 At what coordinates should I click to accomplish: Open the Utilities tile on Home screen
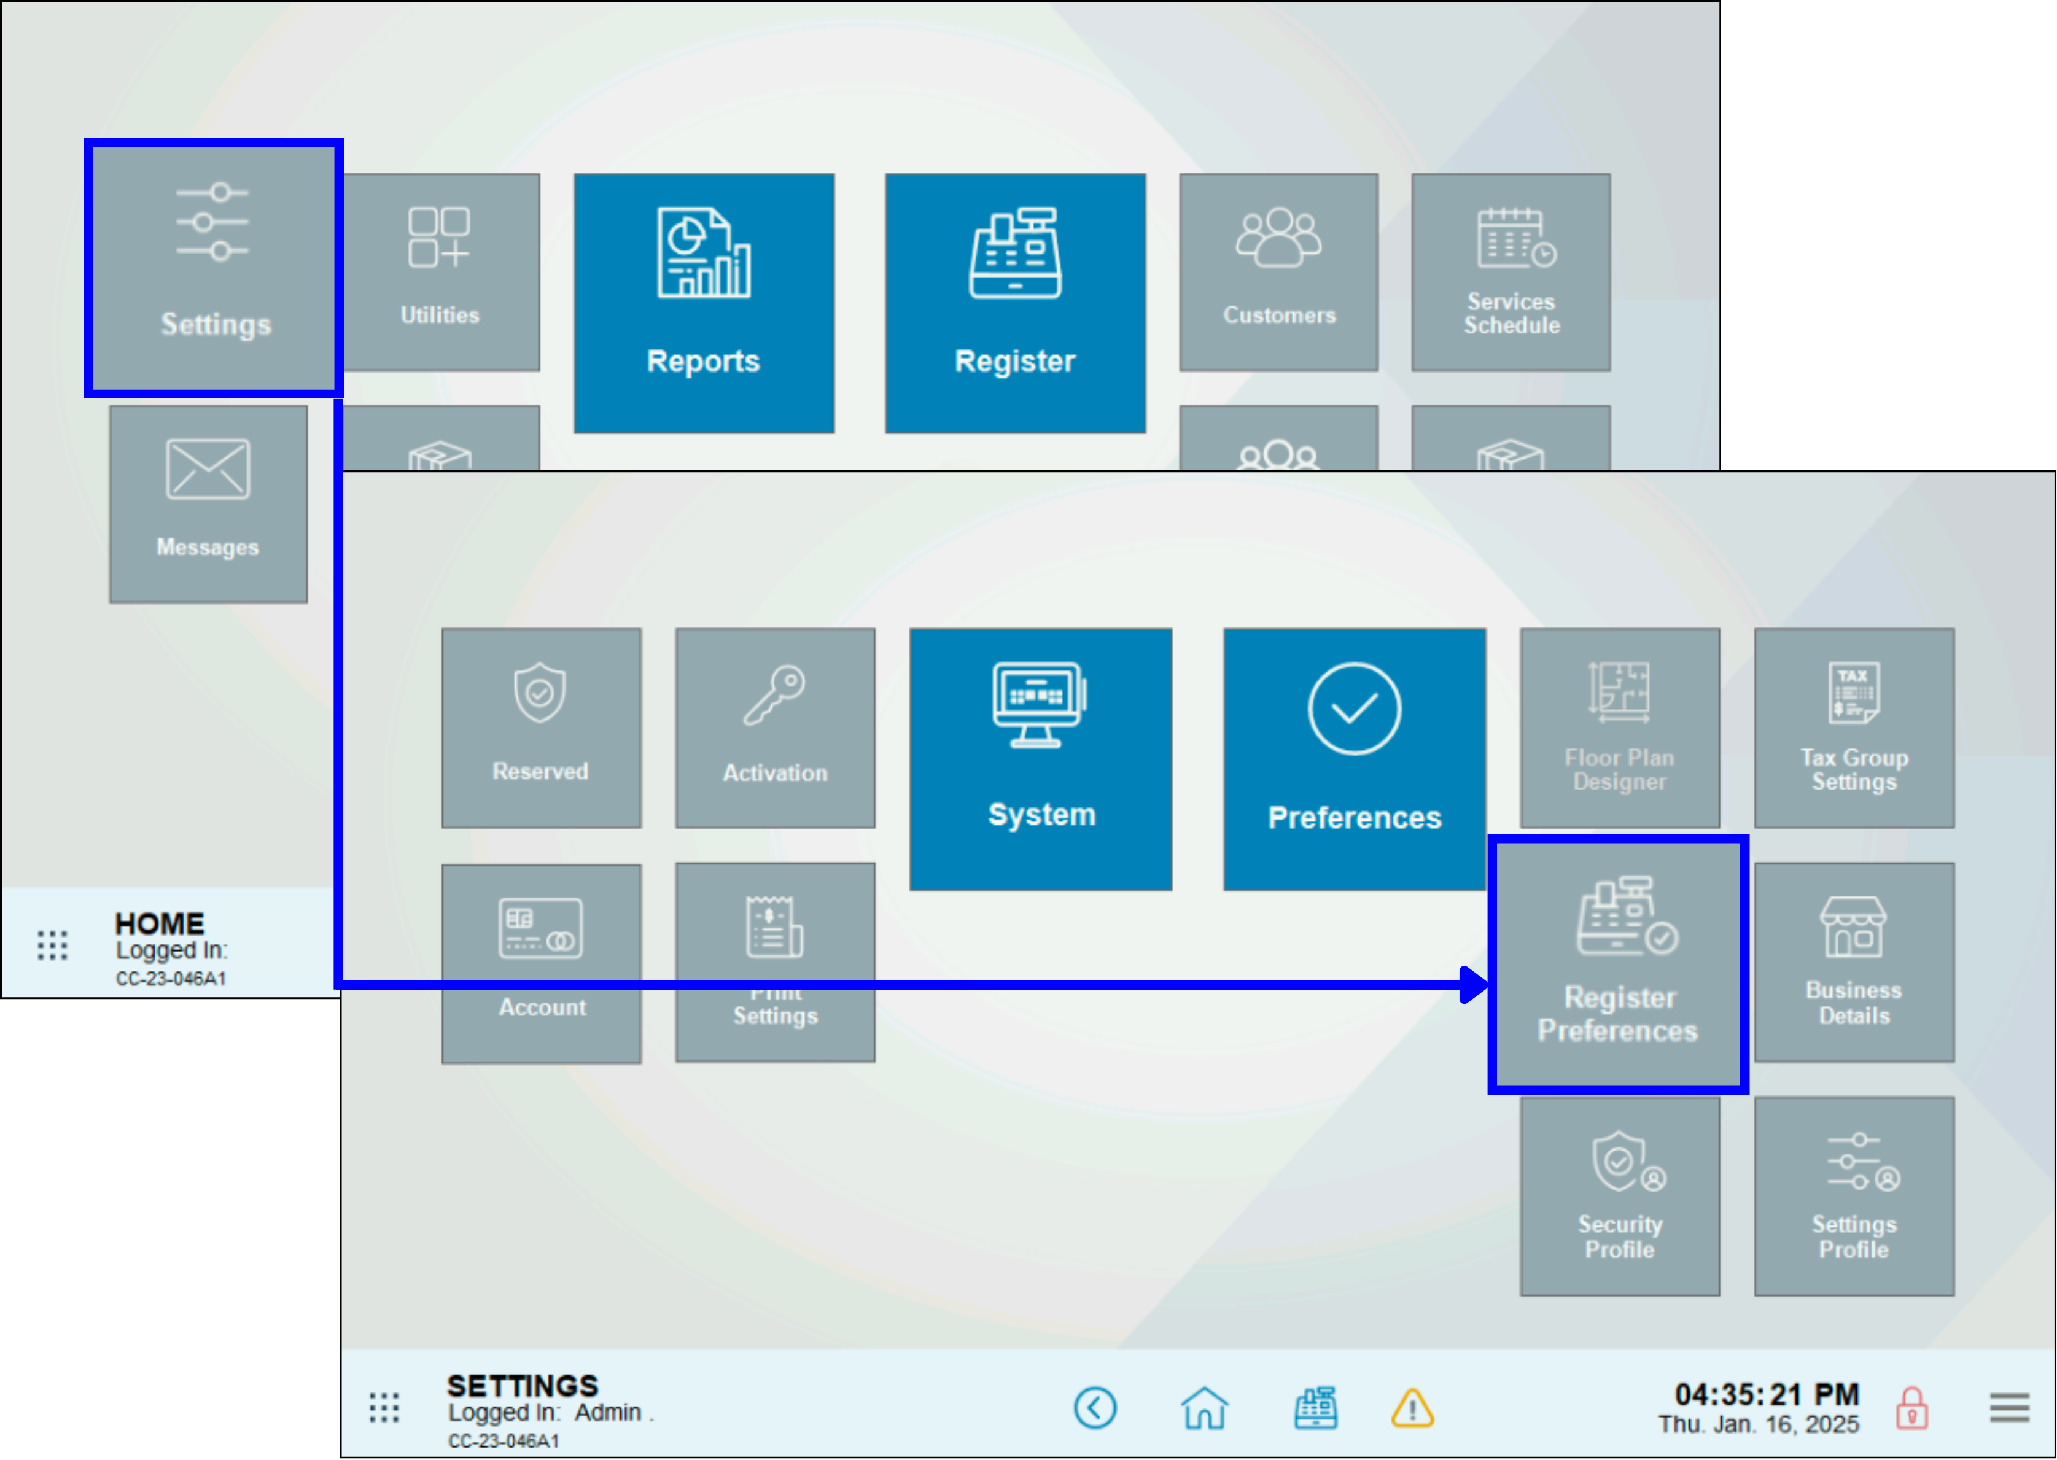pyautogui.click(x=440, y=271)
